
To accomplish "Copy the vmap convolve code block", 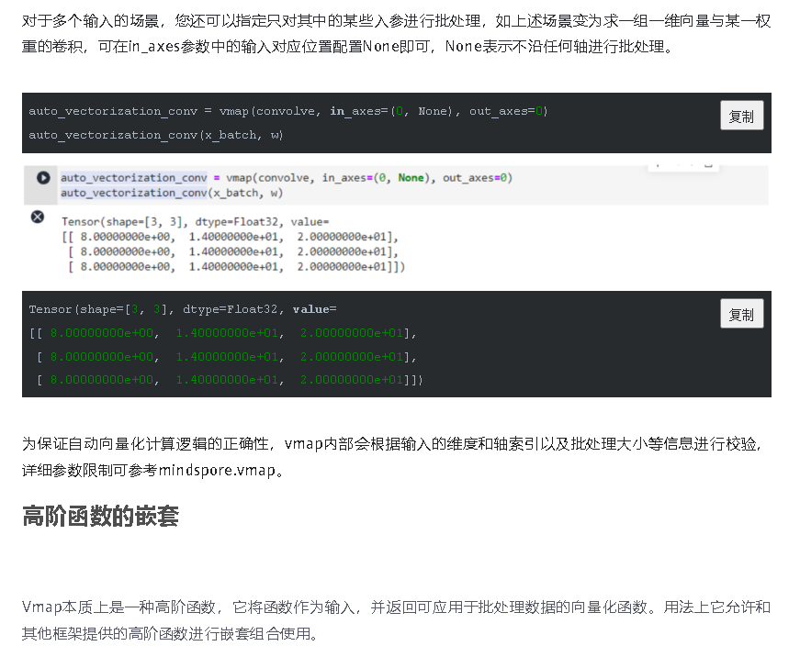I will [x=741, y=116].
